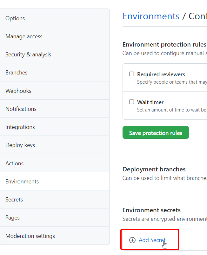Screen dimensions: 207x255
Task: Navigate to Pages settings
Action: (12, 218)
